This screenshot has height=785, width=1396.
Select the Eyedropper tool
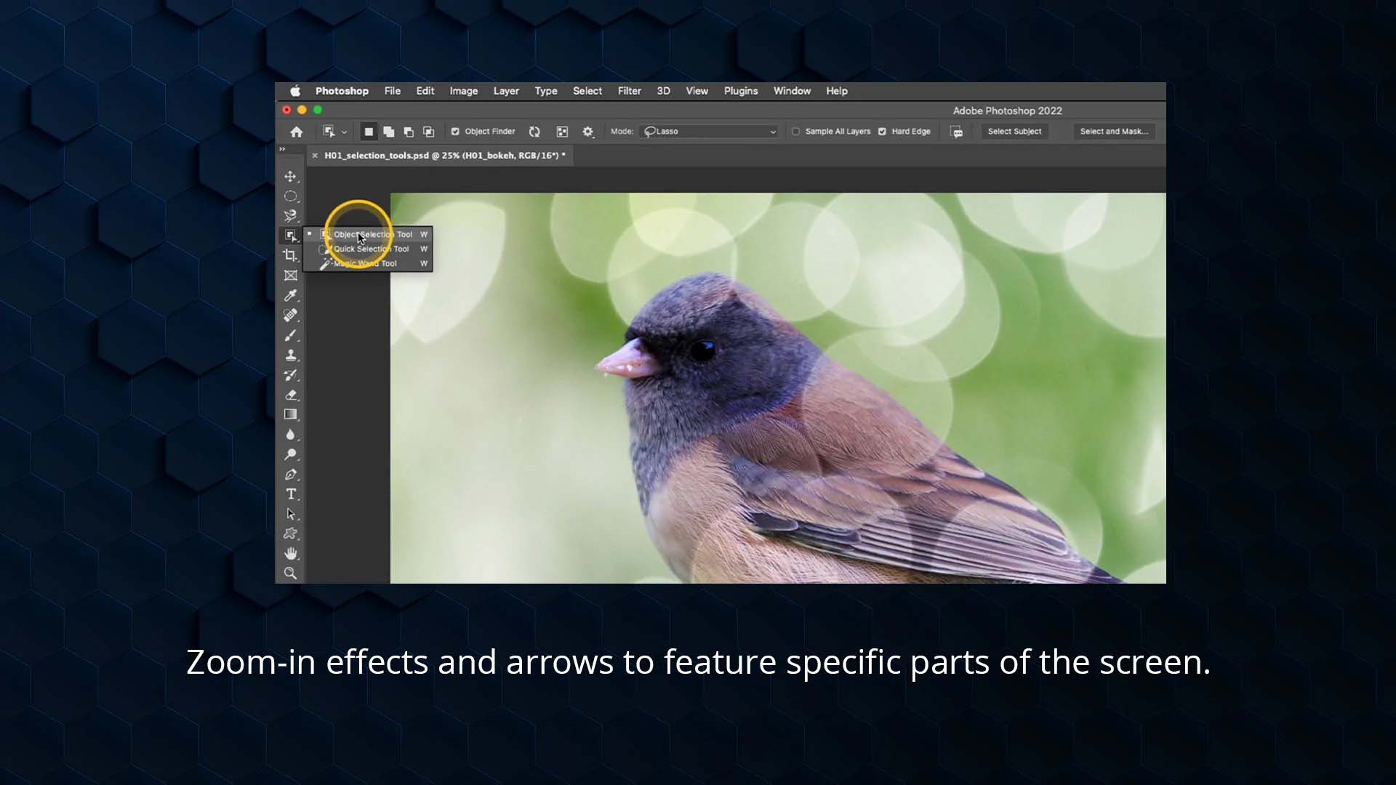[x=291, y=295]
